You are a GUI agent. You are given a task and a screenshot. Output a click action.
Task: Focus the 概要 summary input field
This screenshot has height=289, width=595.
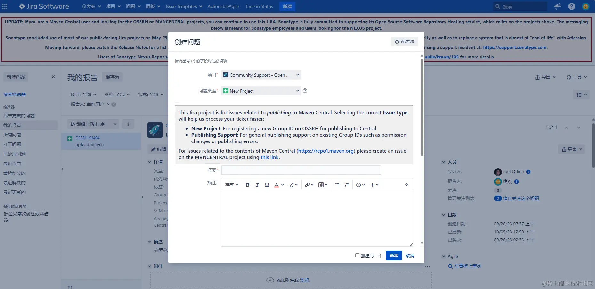tap(301, 170)
